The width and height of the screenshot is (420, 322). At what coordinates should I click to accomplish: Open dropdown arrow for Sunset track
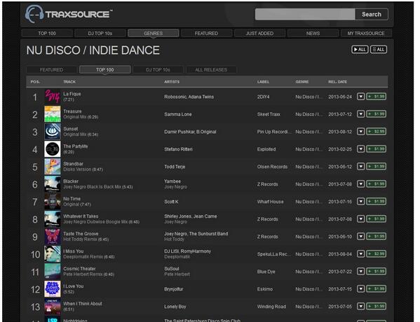pyautogui.click(x=361, y=132)
